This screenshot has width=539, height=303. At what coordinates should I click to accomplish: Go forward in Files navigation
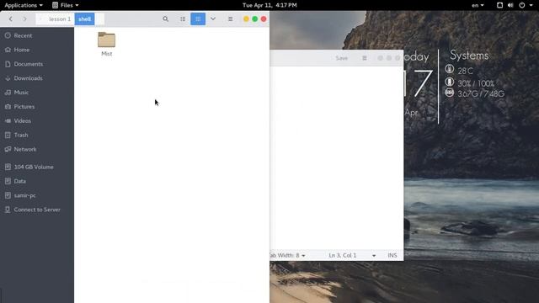(24, 19)
